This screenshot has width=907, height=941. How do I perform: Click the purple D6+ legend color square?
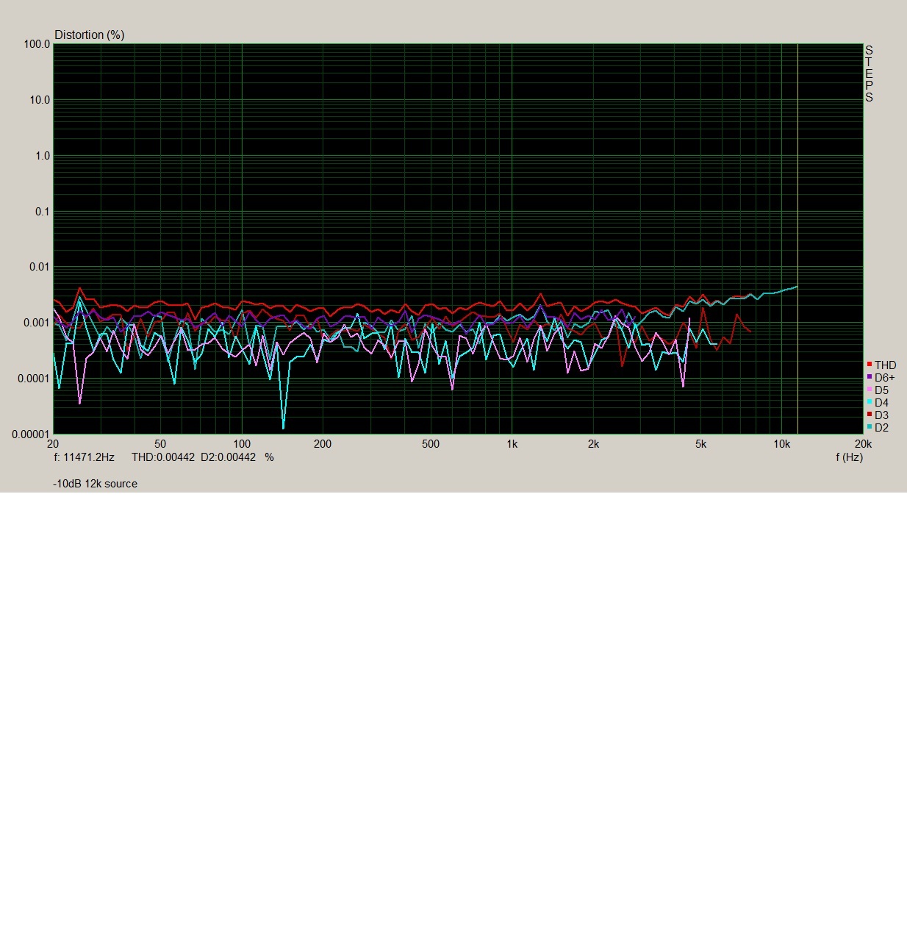coord(870,377)
